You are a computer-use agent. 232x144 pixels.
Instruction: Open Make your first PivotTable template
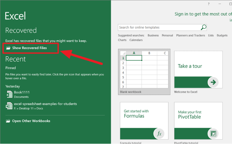pos(198,121)
